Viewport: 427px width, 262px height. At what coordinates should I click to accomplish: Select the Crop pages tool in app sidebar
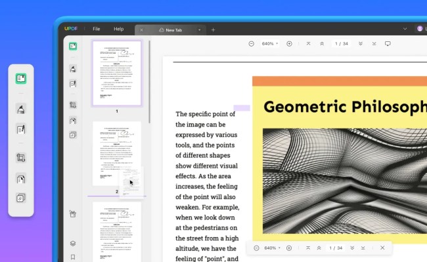tap(73, 105)
